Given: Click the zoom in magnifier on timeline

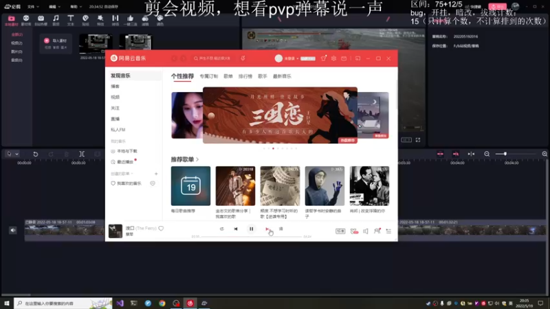Looking at the screenshot, I should 544,154.
